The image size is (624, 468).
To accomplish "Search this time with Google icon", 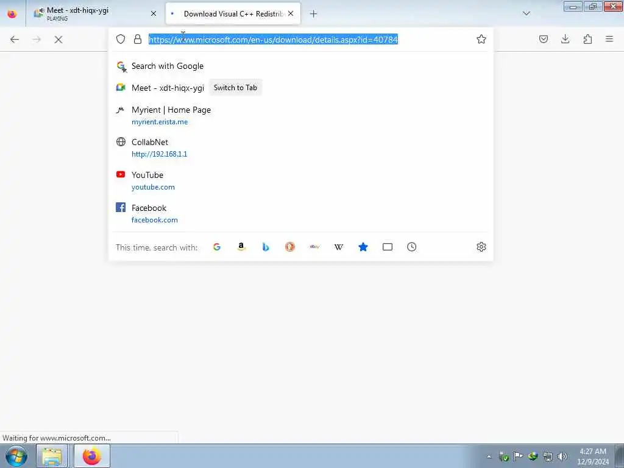I will [x=217, y=247].
